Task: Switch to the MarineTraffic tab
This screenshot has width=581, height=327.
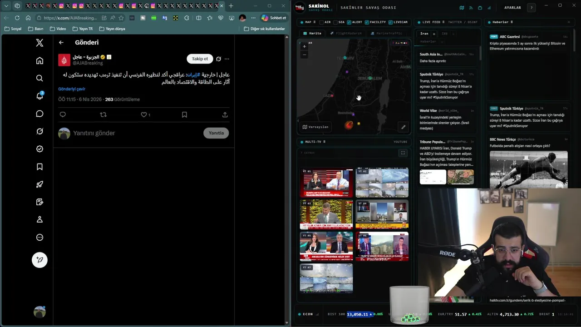Action: coord(386,33)
